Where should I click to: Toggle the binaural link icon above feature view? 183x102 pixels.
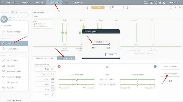pos(14,13)
